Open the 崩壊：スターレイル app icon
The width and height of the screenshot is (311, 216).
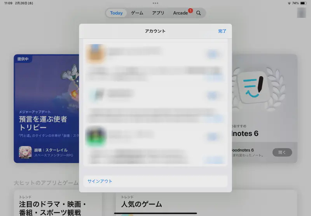(x=25, y=152)
